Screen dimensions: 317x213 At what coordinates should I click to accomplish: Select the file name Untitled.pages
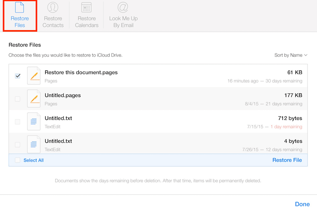[x=63, y=95]
